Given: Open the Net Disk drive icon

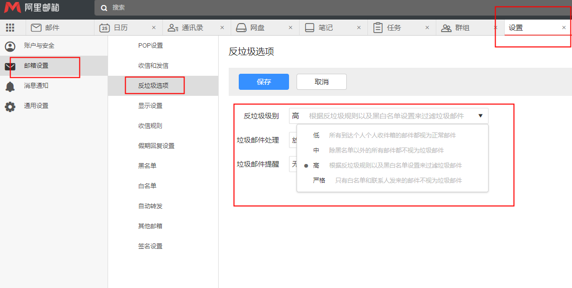Looking at the screenshot, I should [x=241, y=28].
